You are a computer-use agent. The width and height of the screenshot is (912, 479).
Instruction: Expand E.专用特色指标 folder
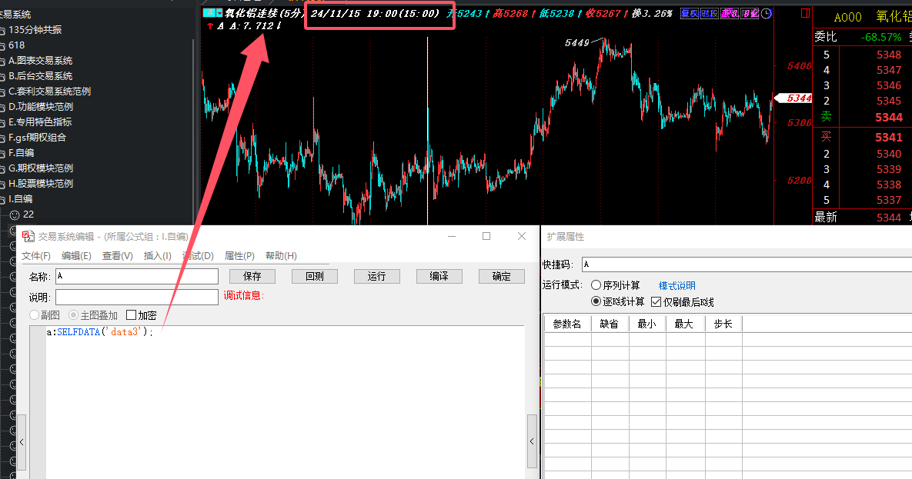pyautogui.click(x=40, y=122)
